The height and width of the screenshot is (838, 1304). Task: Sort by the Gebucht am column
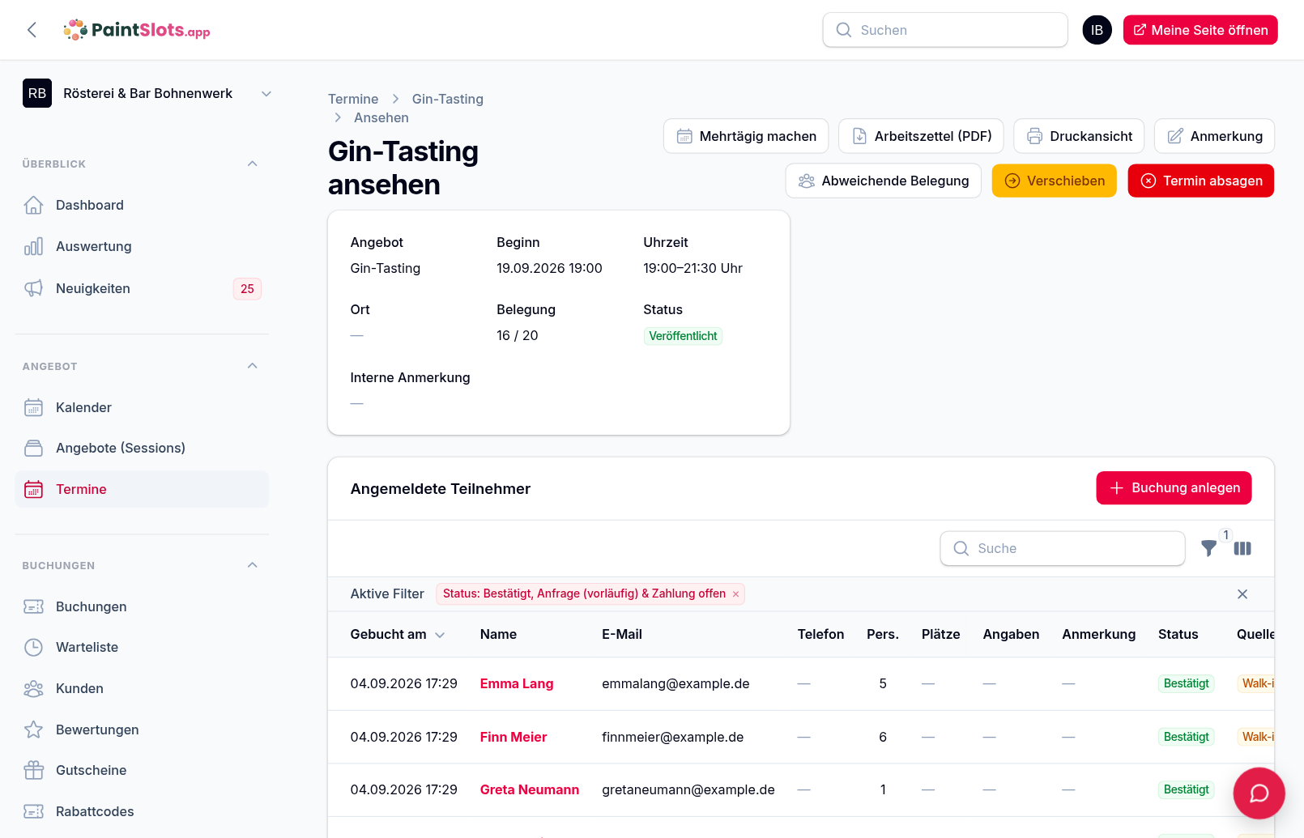click(397, 634)
